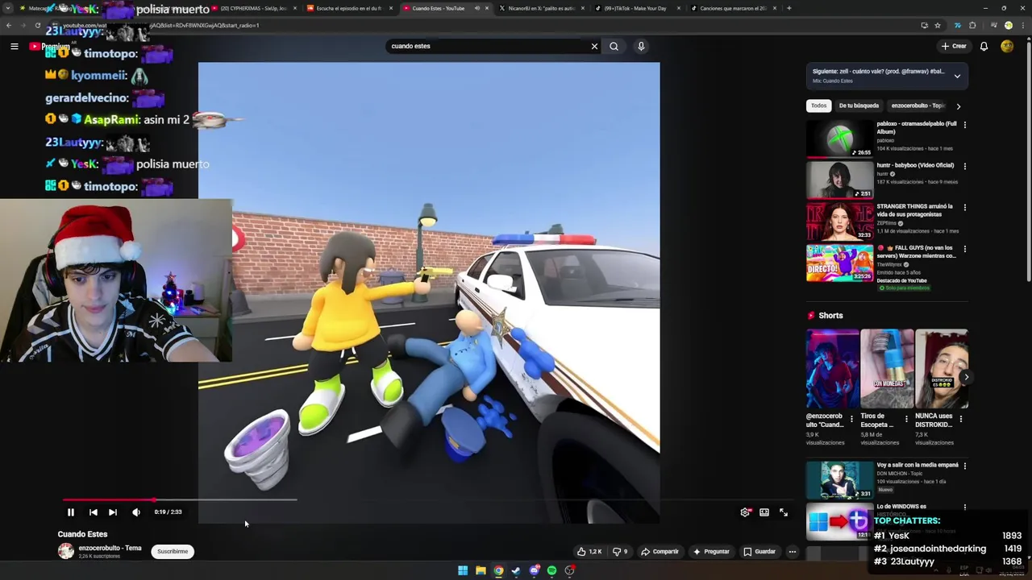Switch to the CYPHERXMAS browser tab
Image resolution: width=1032 pixels, height=580 pixels.
point(254,8)
